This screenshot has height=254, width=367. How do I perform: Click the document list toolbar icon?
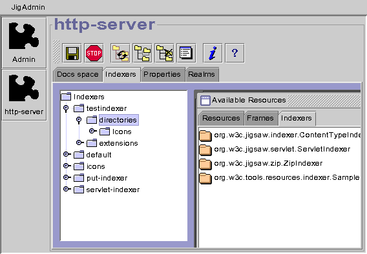186,54
